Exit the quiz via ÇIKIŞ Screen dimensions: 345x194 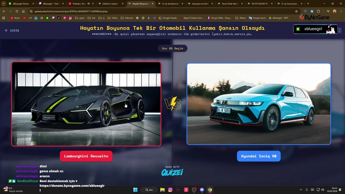12,30
